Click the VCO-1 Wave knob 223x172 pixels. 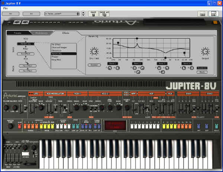point(85,108)
